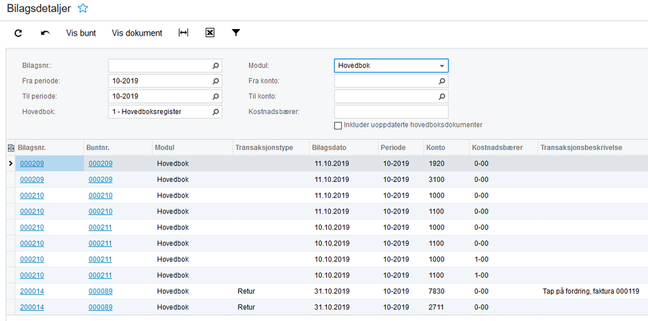
Task: Expand the Modul dropdown showing Hovedbok
Action: [x=442, y=66]
